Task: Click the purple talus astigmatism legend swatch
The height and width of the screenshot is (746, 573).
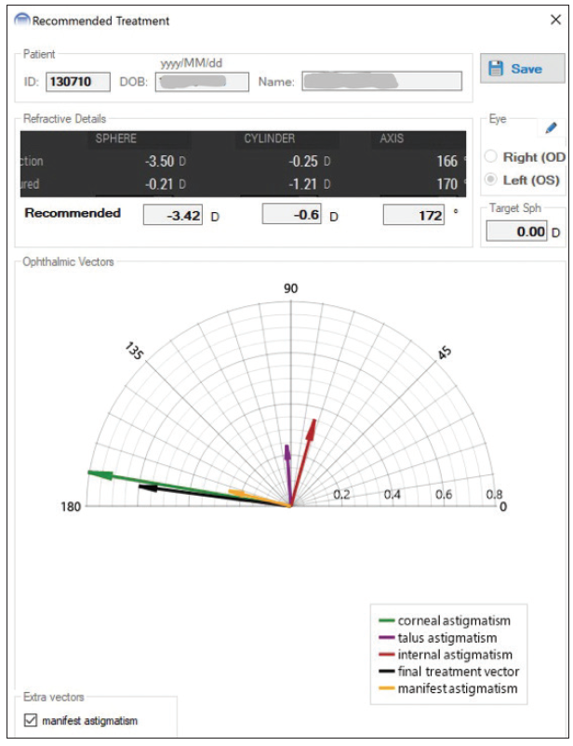Action: (x=386, y=638)
